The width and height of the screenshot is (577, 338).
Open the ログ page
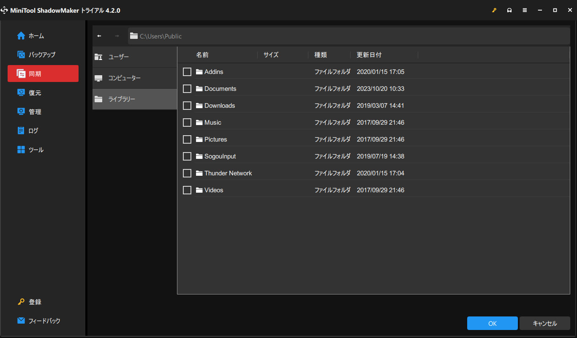click(43, 131)
